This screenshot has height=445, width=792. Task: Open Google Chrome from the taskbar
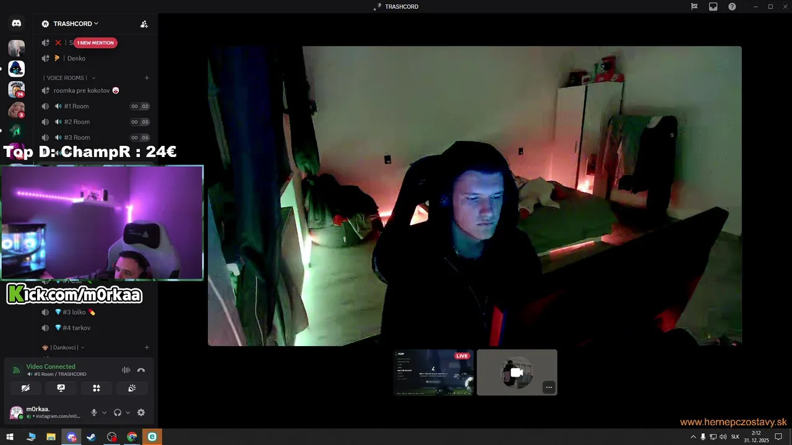point(132,437)
